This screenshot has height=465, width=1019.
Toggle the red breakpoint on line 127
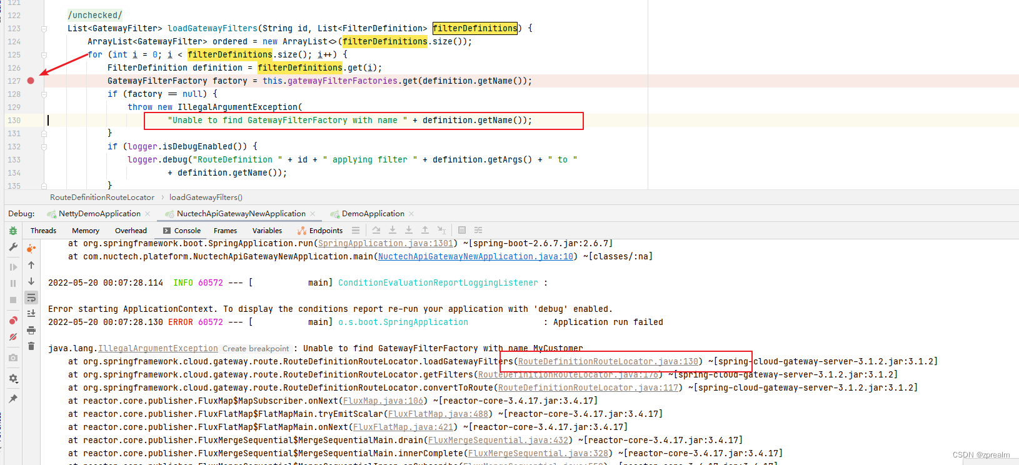coord(31,81)
